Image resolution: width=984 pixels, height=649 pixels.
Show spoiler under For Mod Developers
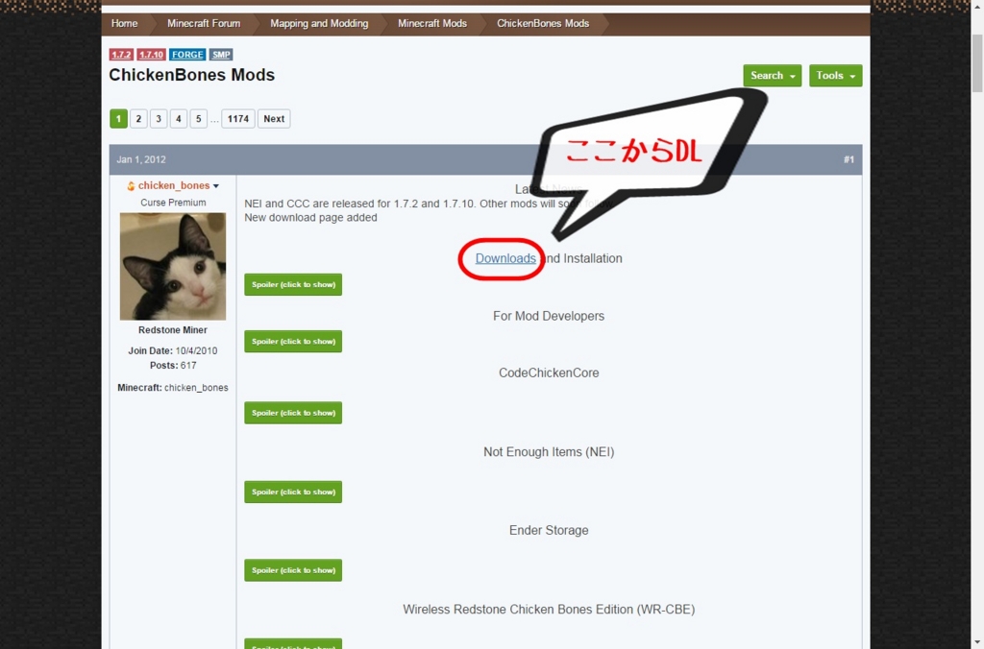[x=293, y=341]
